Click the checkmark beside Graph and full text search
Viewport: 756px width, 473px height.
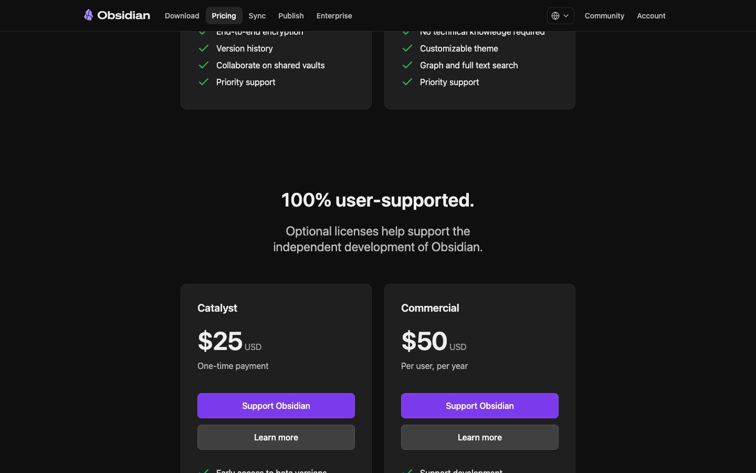point(407,65)
